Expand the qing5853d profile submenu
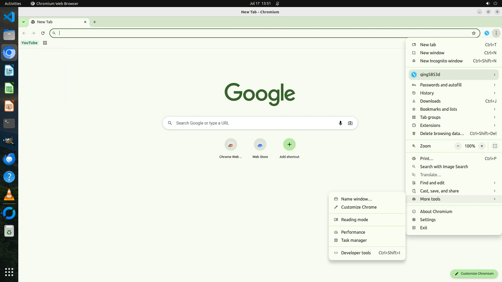 (x=454, y=75)
